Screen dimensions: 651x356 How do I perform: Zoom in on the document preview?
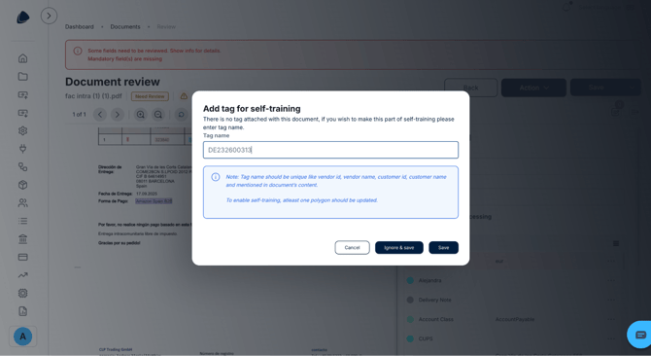(141, 114)
